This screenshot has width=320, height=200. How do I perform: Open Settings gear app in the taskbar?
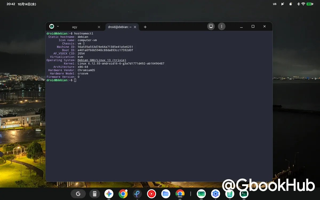[x=215, y=194]
